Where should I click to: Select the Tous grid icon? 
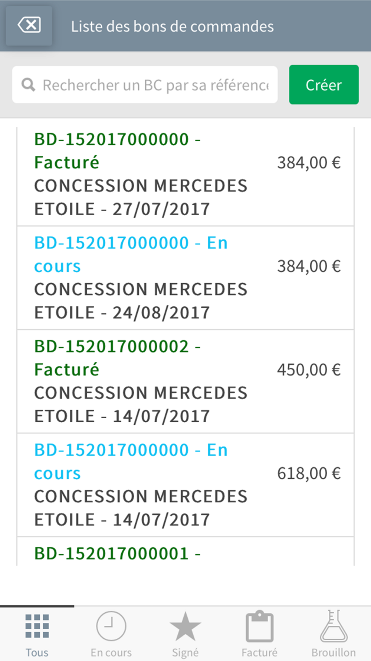[x=37, y=626]
